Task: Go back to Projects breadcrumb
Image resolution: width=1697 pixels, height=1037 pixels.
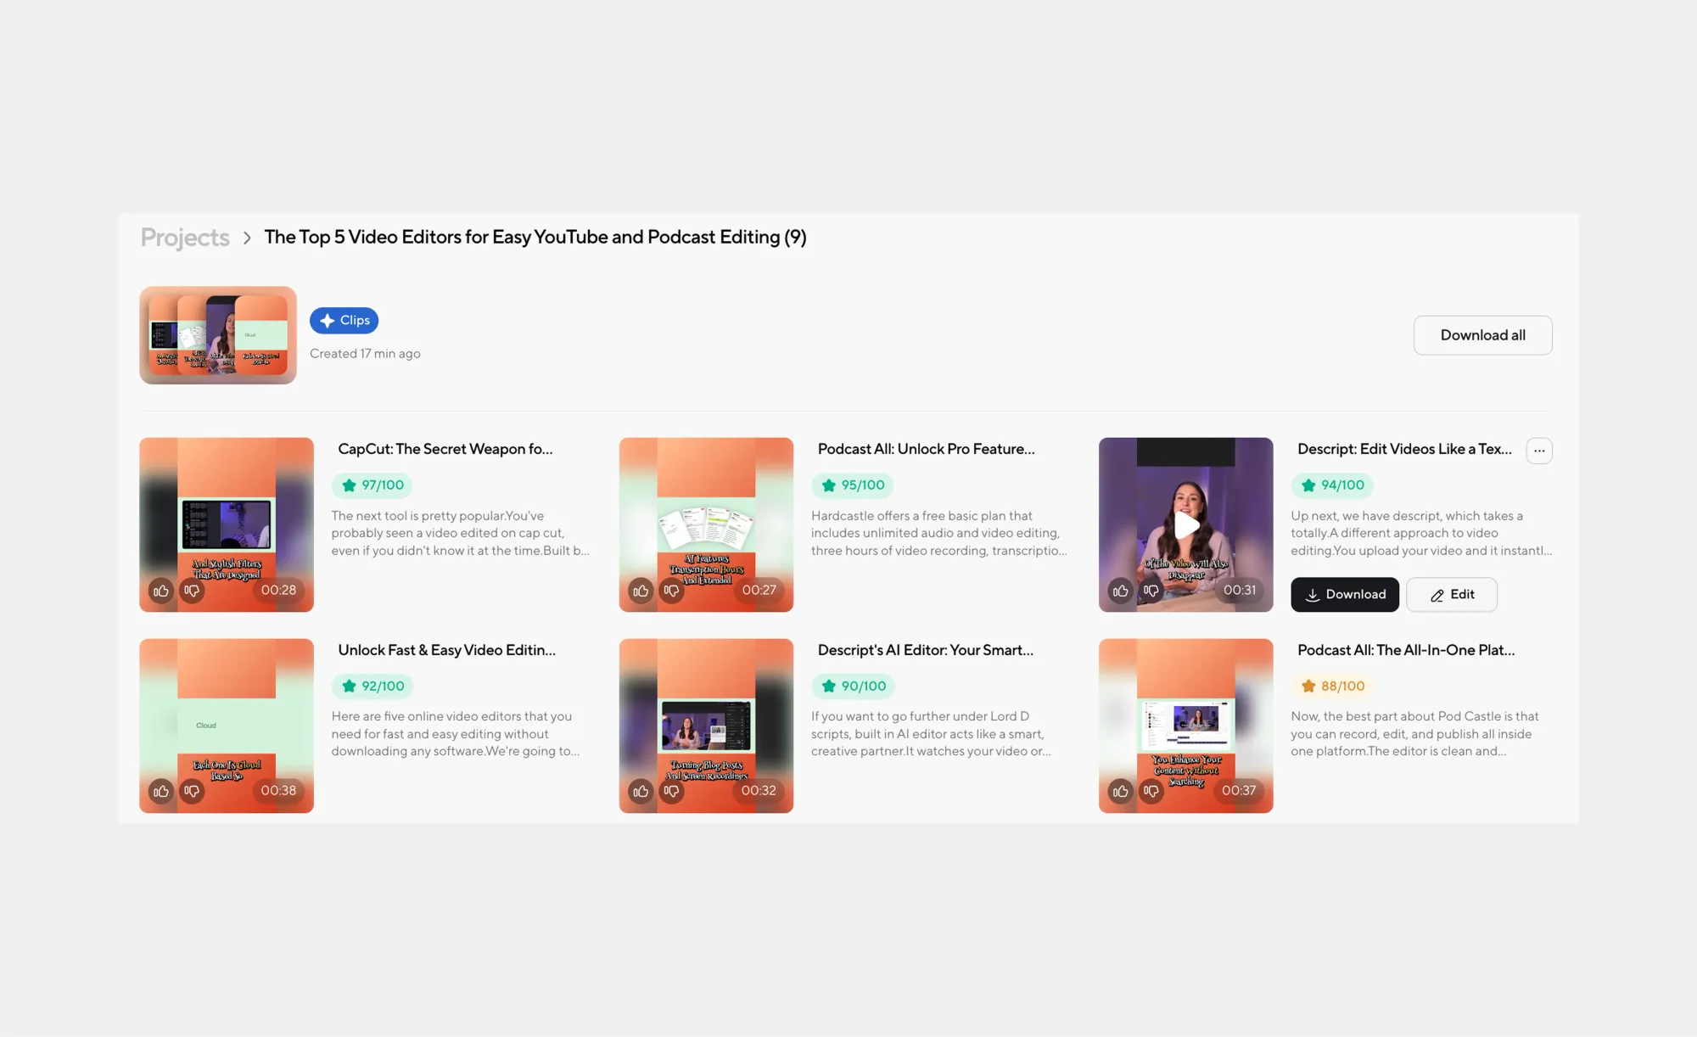Action: coord(185,238)
